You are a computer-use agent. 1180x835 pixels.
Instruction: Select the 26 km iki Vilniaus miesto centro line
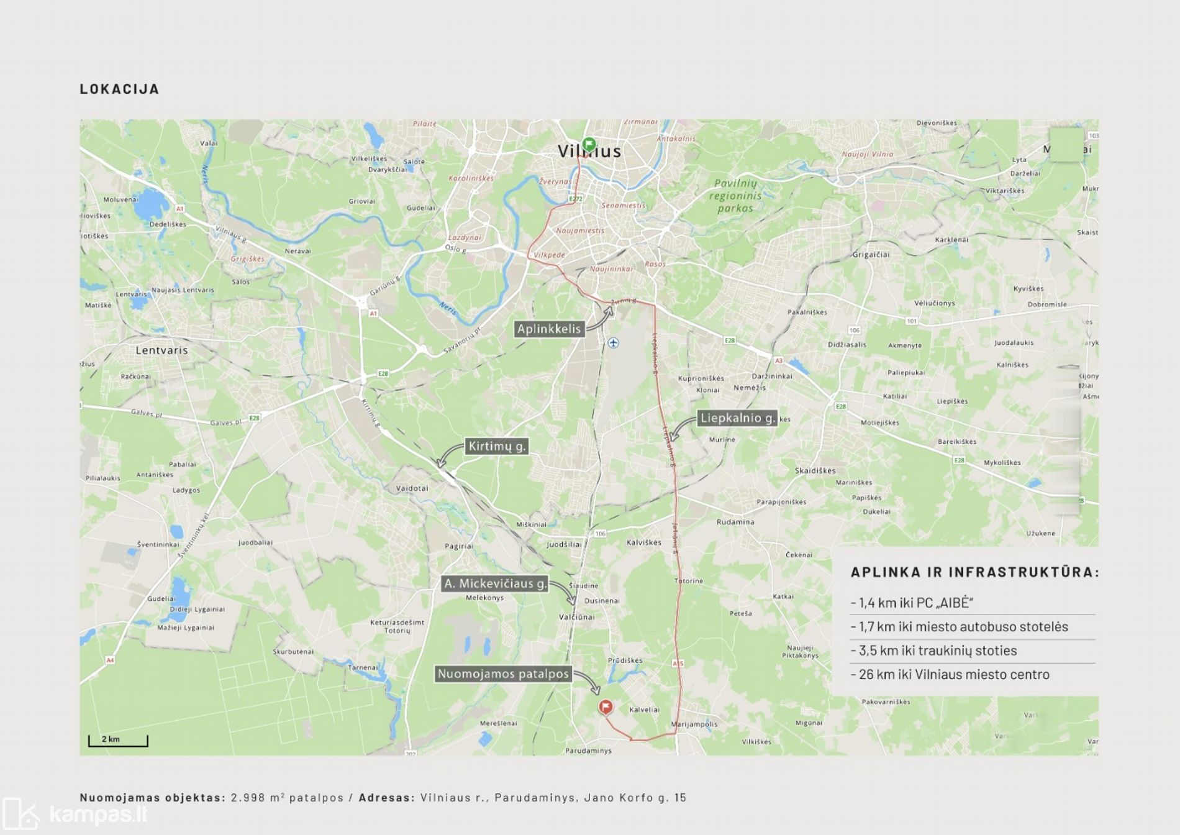pyautogui.click(x=950, y=674)
